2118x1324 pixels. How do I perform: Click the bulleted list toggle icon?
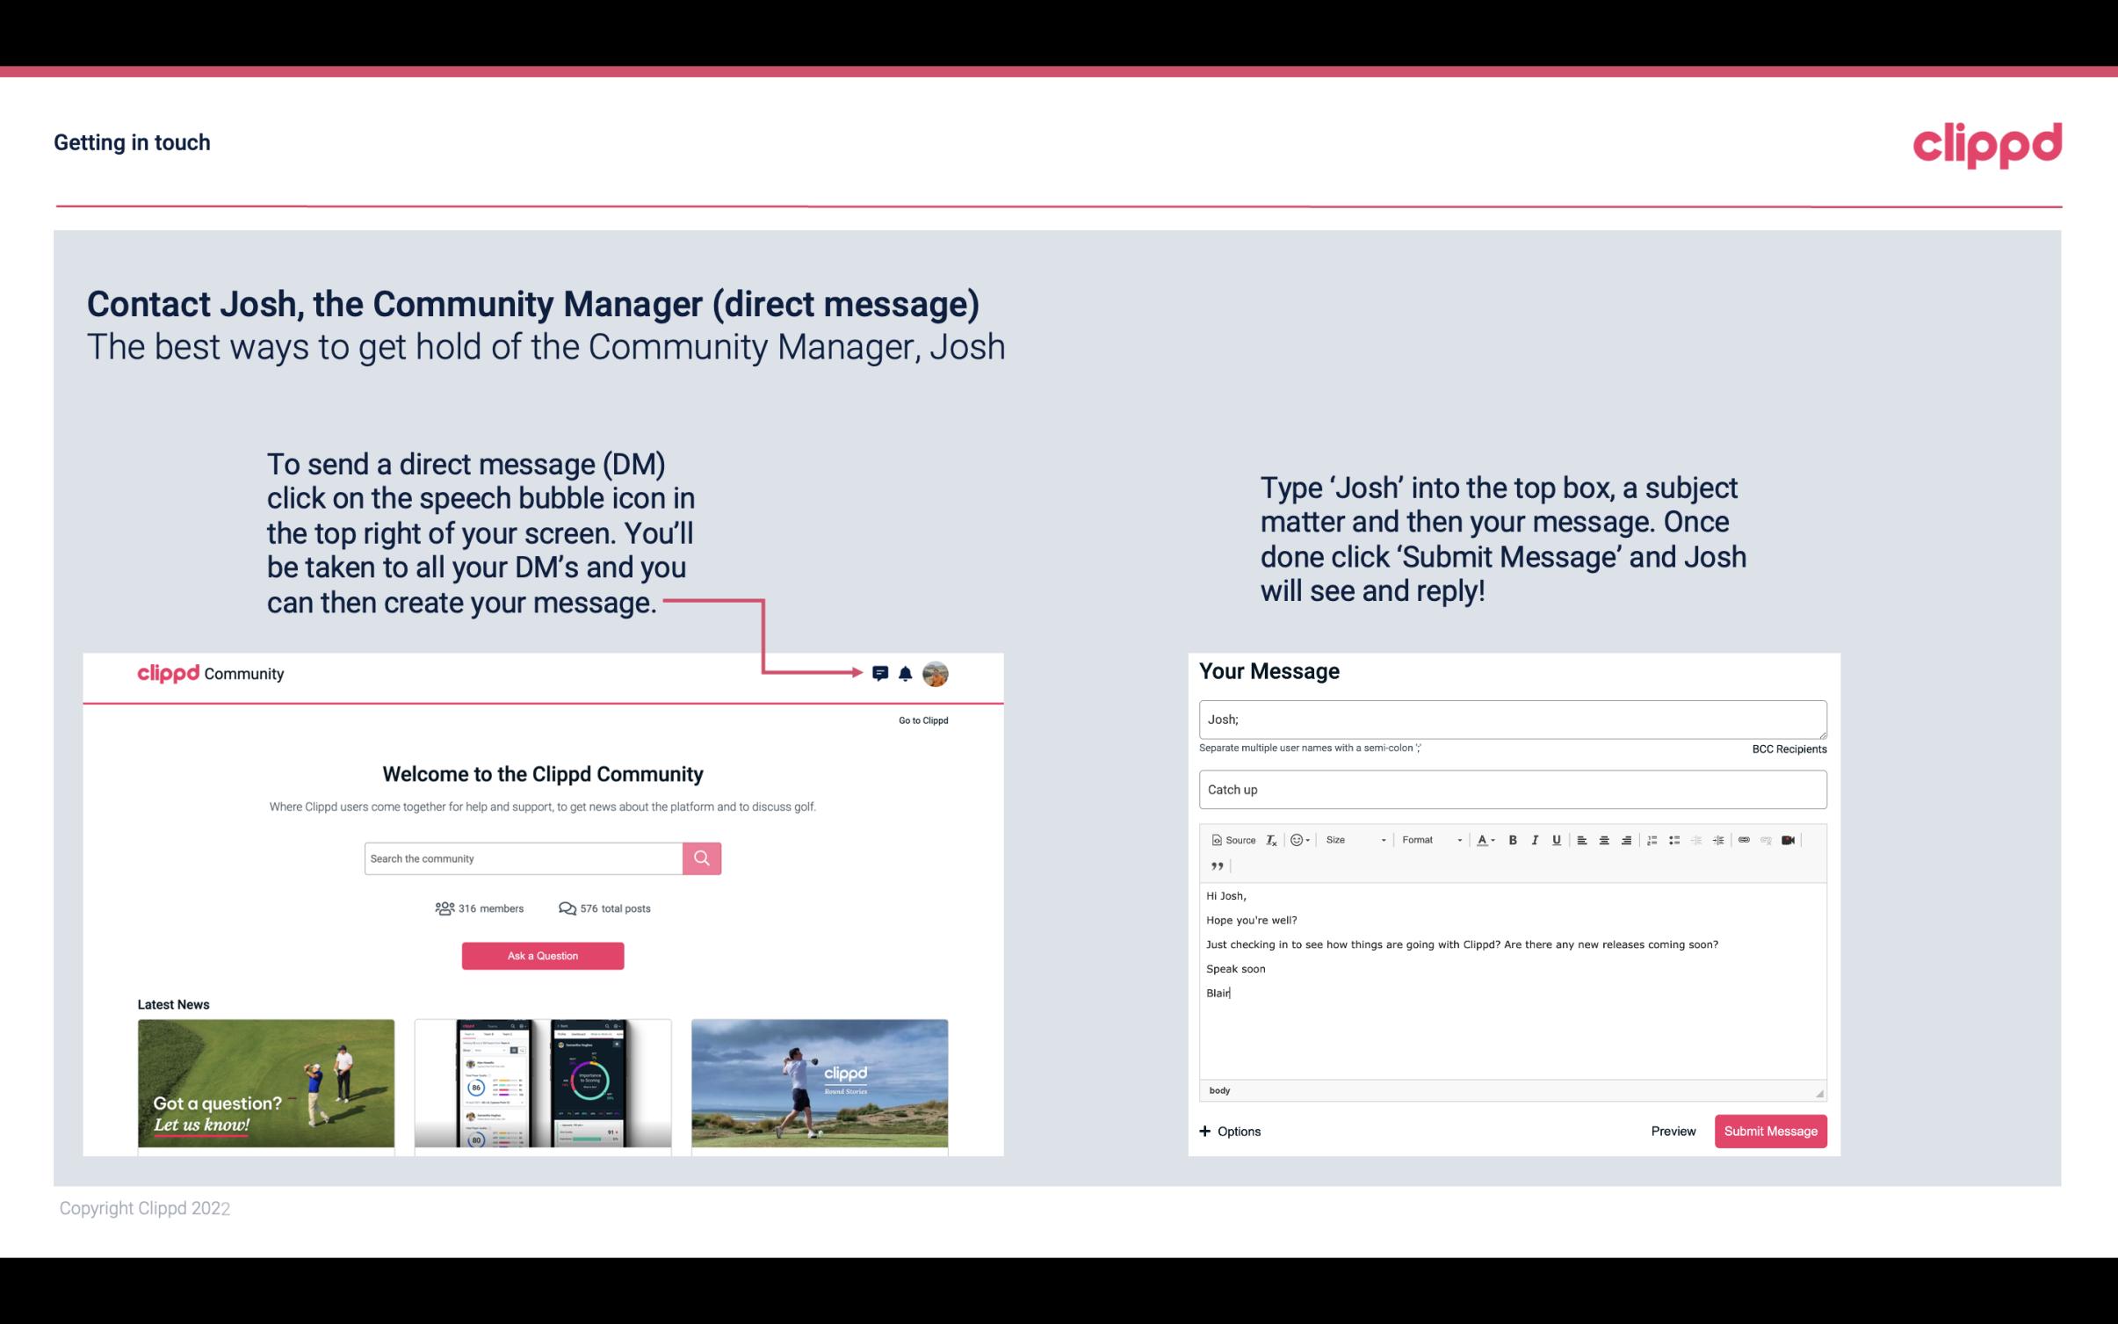(1673, 841)
